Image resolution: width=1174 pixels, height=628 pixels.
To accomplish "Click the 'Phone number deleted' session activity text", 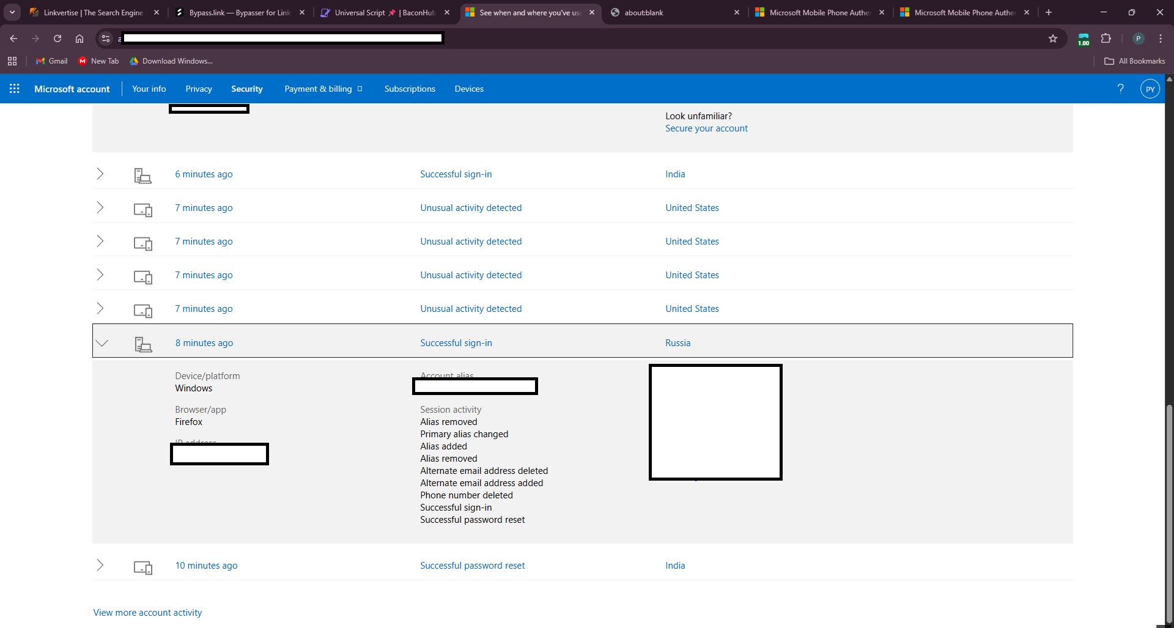I will (x=466, y=495).
